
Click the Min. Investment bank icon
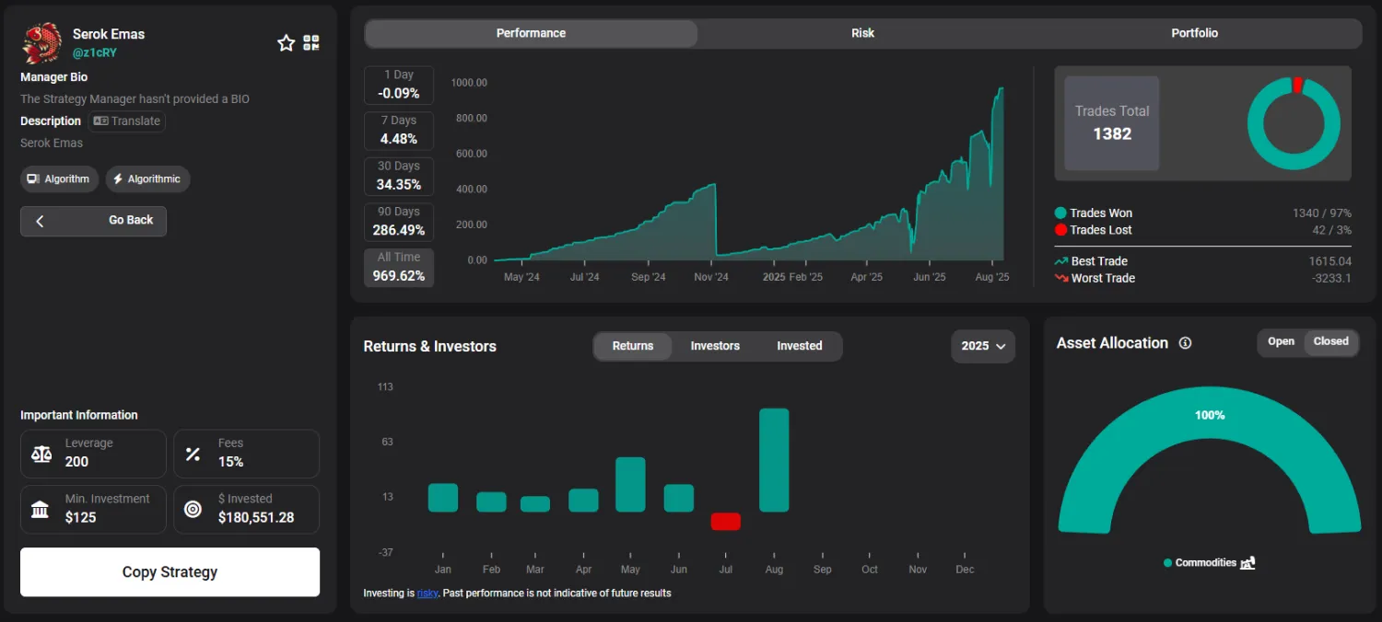point(40,509)
